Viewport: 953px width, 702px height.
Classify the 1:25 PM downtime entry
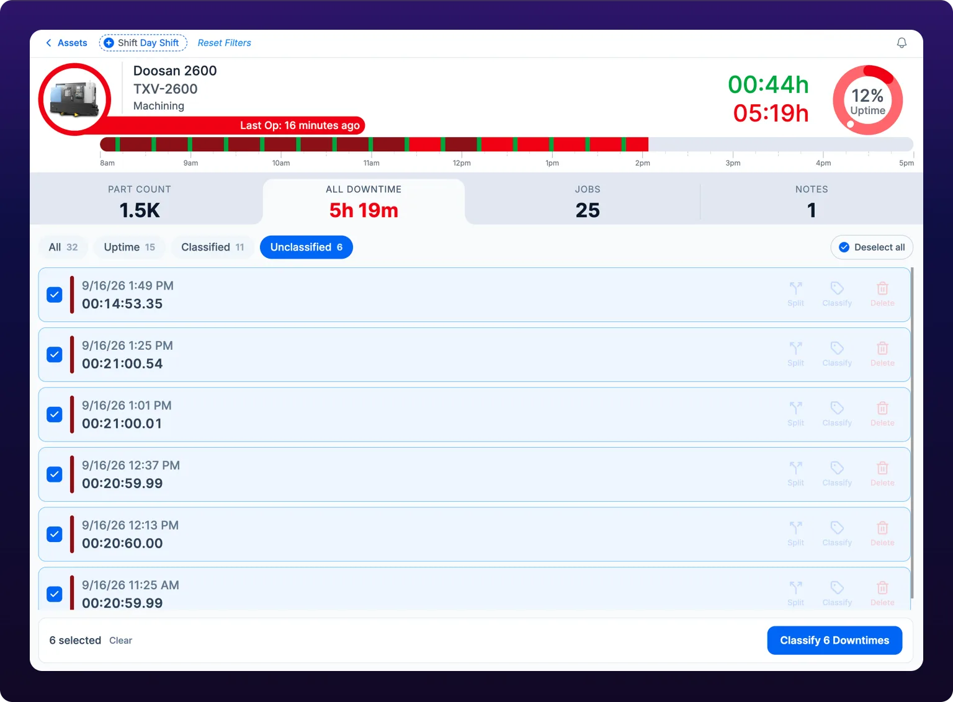click(837, 354)
